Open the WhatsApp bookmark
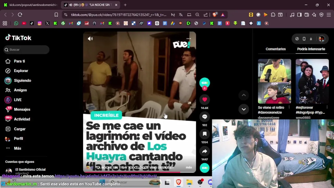334x188 pixels. [x=16, y=23]
